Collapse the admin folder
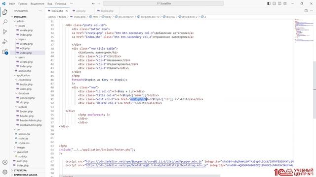This screenshot has width=316, height=177. tap(20, 21)
